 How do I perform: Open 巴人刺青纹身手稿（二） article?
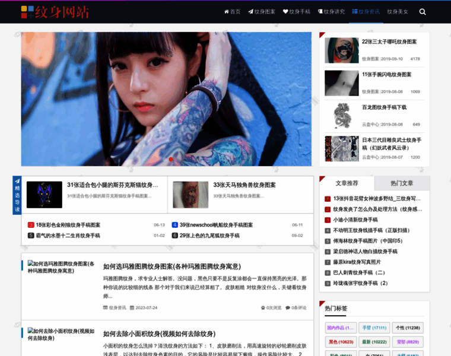359,272
